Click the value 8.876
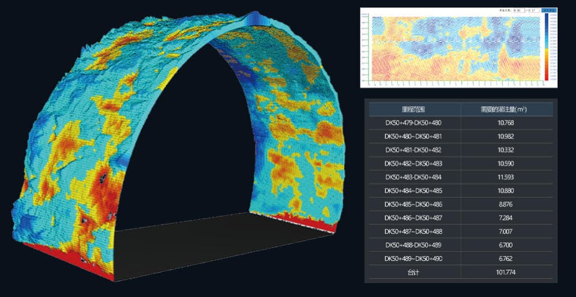The width and height of the screenshot is (576, 297). point(507,204)
